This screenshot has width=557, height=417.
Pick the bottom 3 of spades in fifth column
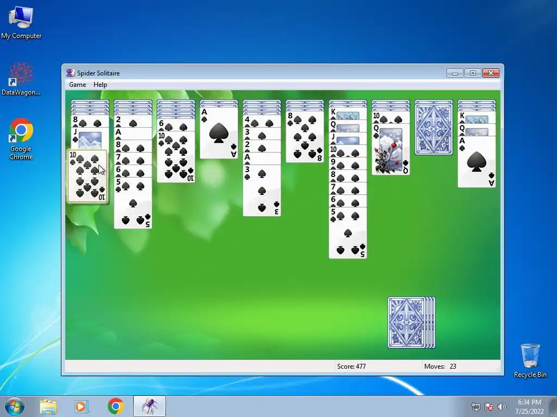tap(262, 191)
